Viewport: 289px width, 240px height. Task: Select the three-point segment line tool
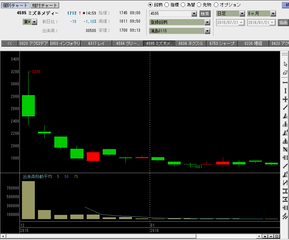(285, 166)
